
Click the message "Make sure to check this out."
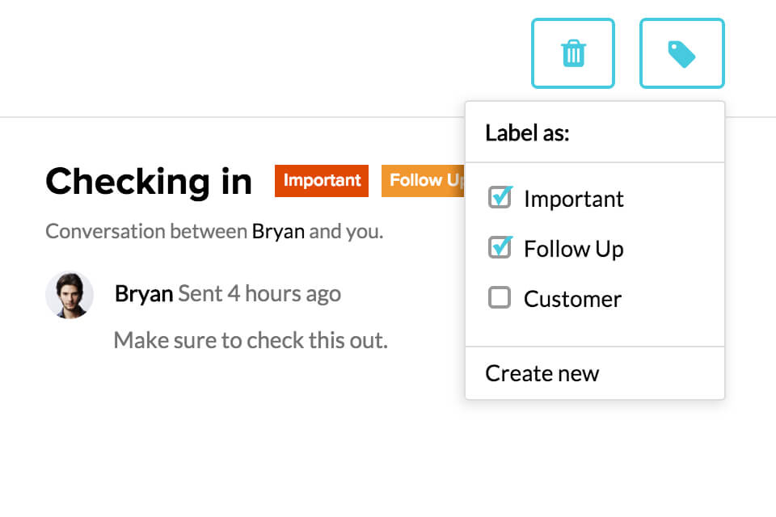251,340
